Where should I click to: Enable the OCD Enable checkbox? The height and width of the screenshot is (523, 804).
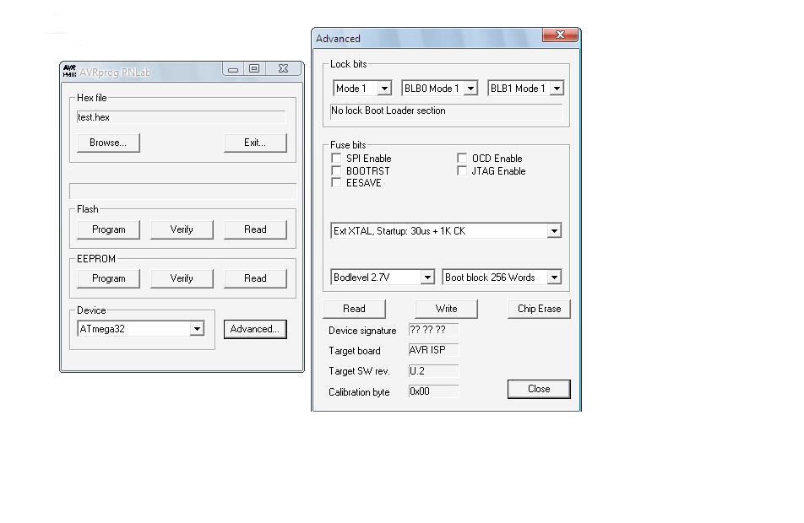click(462, 158)
